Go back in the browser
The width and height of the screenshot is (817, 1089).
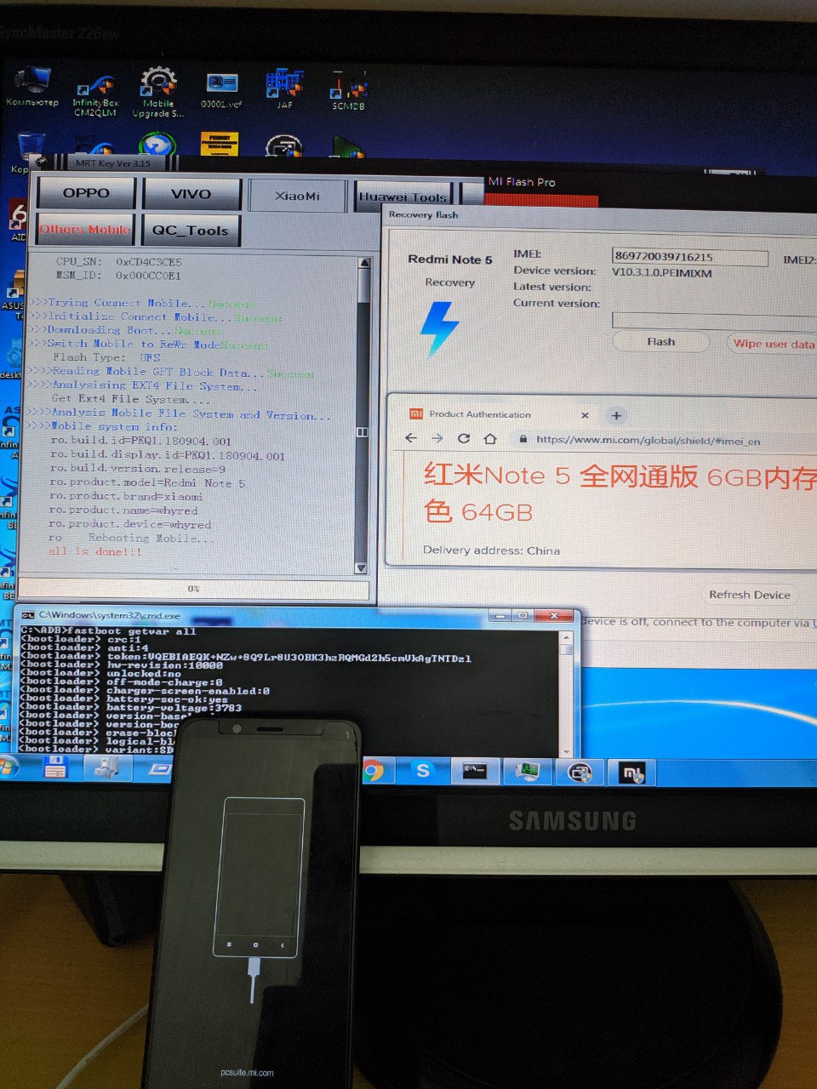tap(411, 438)
